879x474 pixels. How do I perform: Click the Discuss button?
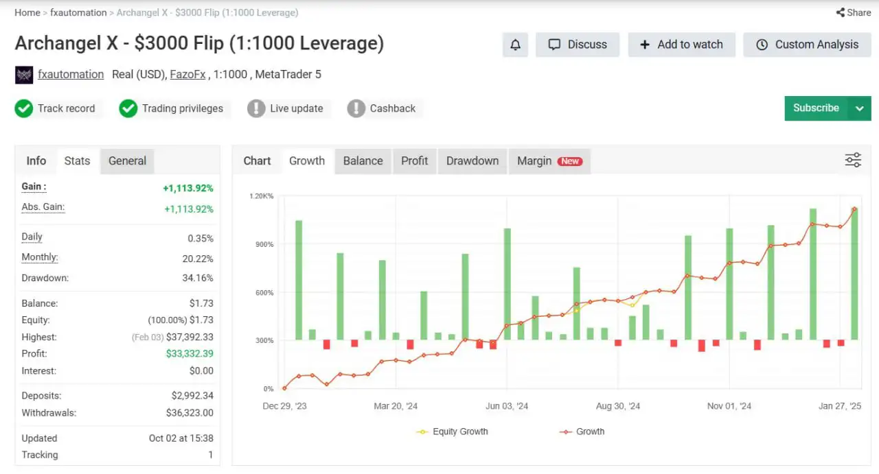click(x=578, y=45)
